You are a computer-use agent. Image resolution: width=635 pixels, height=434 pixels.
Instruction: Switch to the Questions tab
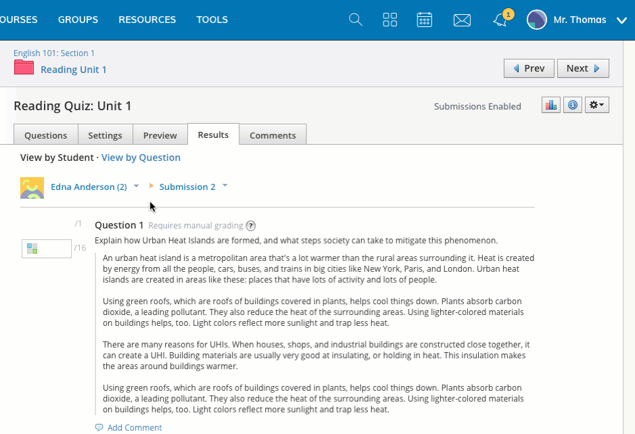[46, 135]
